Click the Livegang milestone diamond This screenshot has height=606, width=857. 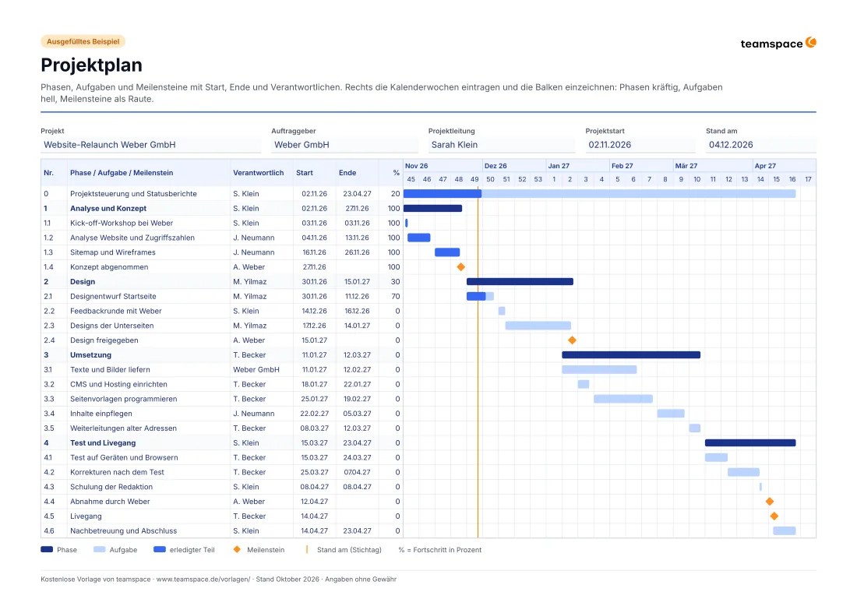point(774,516)
